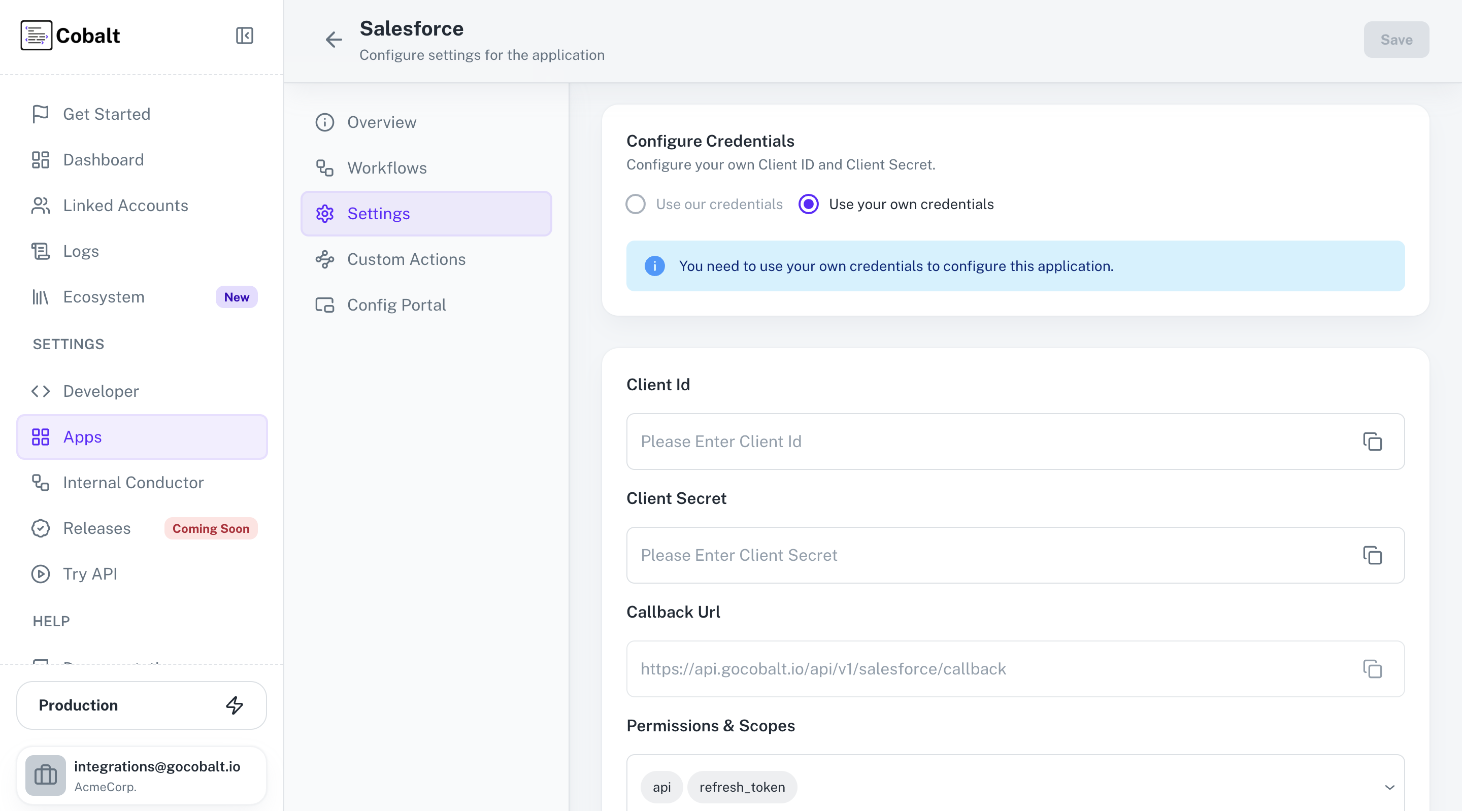Click the briefcase account avatar icon

(45, 774)
